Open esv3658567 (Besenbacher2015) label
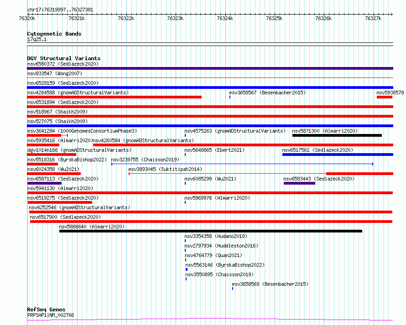 point(267,93)
